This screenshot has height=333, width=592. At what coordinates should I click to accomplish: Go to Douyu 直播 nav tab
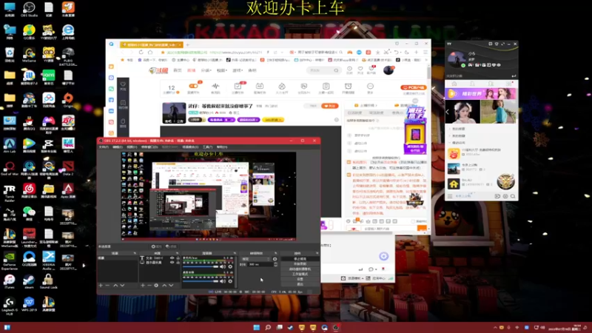click(192, 70)
